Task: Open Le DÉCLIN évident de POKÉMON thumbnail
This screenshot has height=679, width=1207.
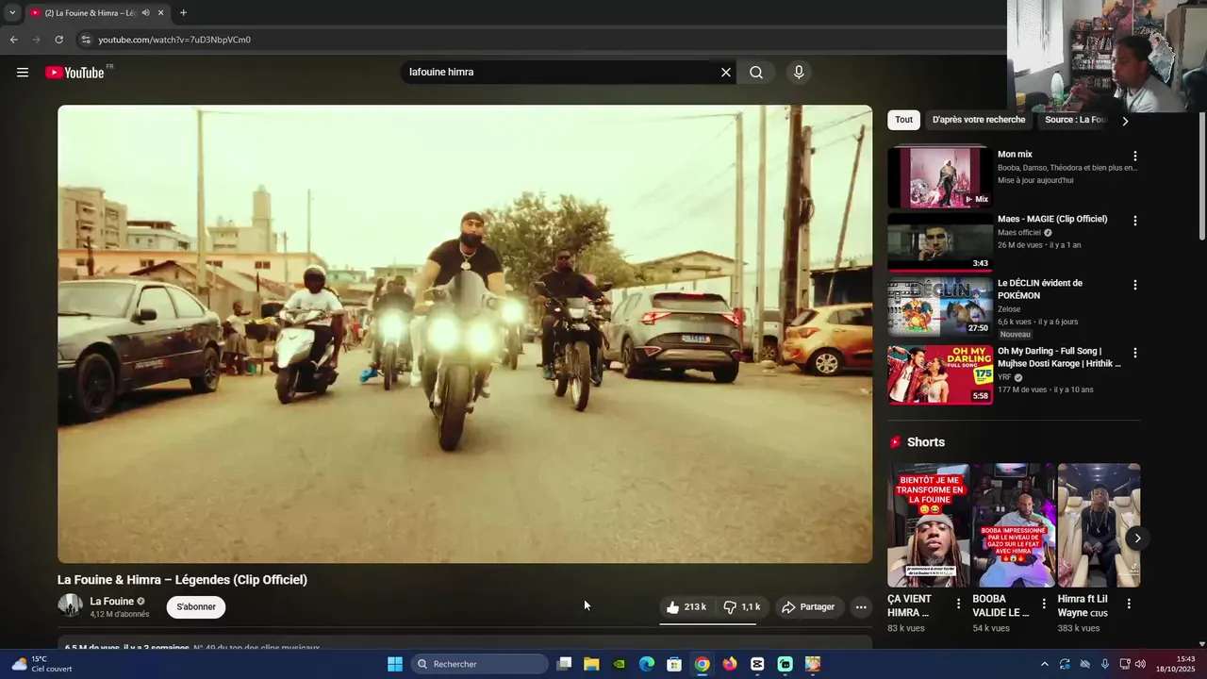Action: tap(940, 306)
